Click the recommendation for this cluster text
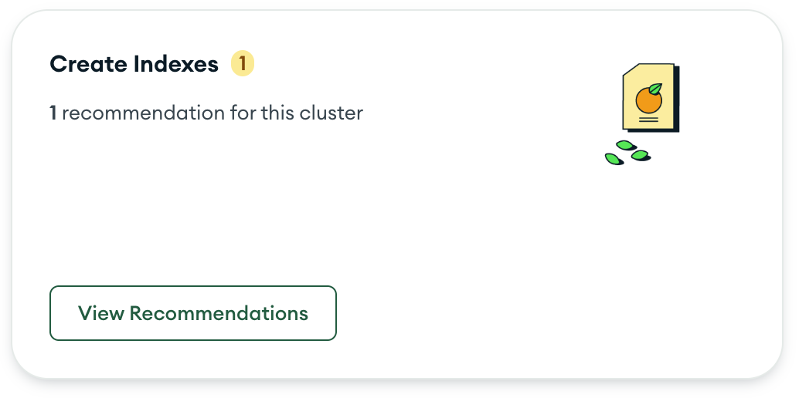Image resolution: width=799 pixels, height=398 pixels. click(x=212, y=113)
